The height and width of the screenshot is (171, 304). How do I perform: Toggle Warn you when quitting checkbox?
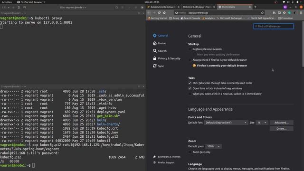(x=194, y=55)
